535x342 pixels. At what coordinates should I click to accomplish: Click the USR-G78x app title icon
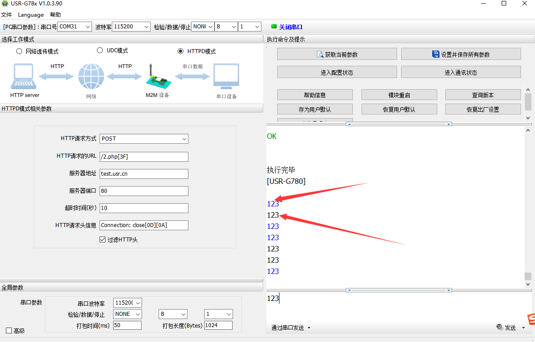click(5, 4)
